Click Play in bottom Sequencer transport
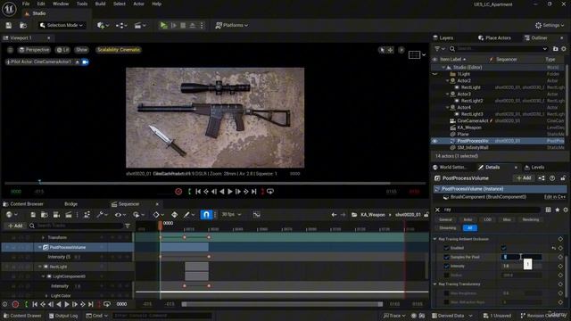This screenshot has height=321, width=571. coord(67,304)
